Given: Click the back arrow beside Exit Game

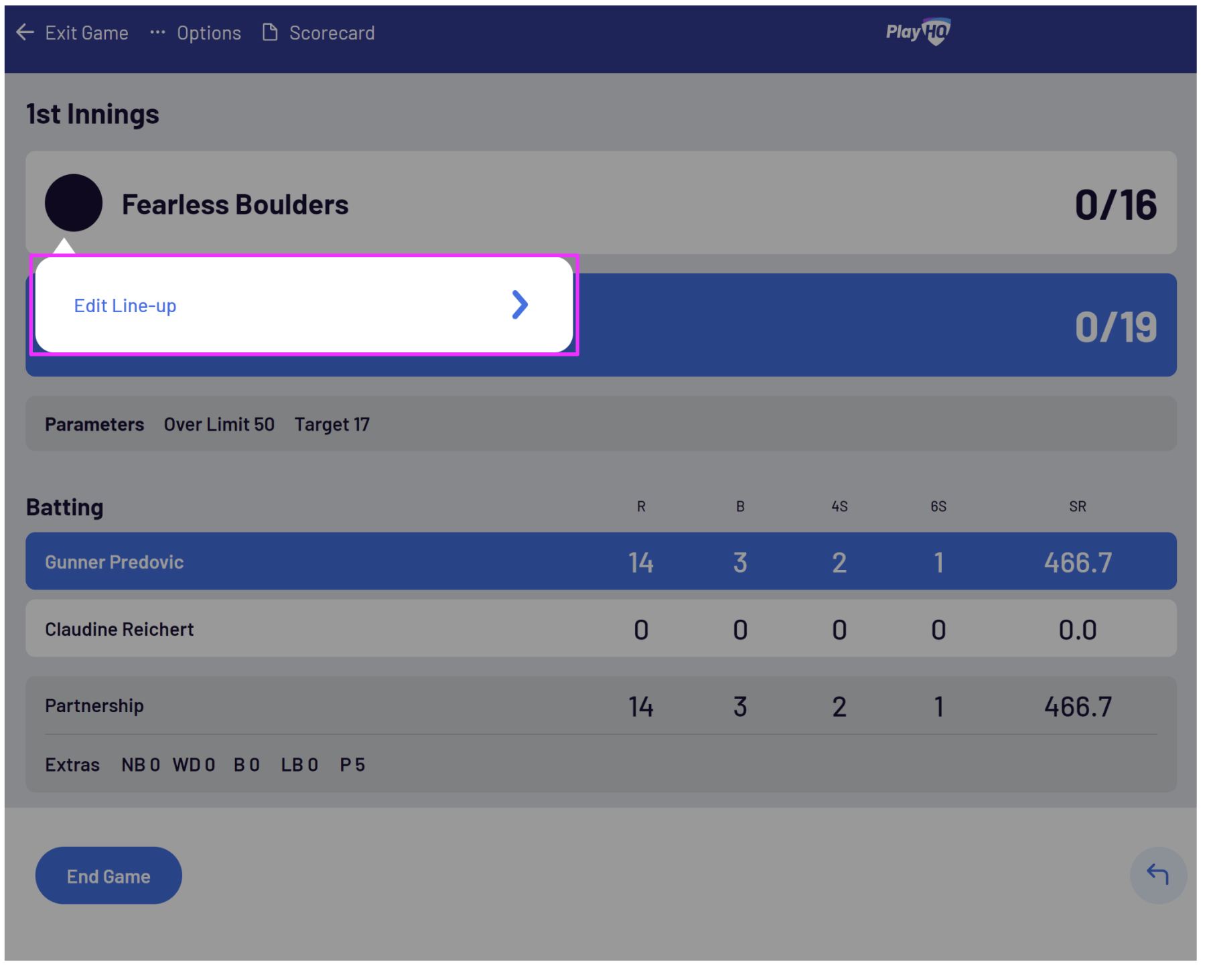Looking at the screenshot, I should (x=25, y=32).
